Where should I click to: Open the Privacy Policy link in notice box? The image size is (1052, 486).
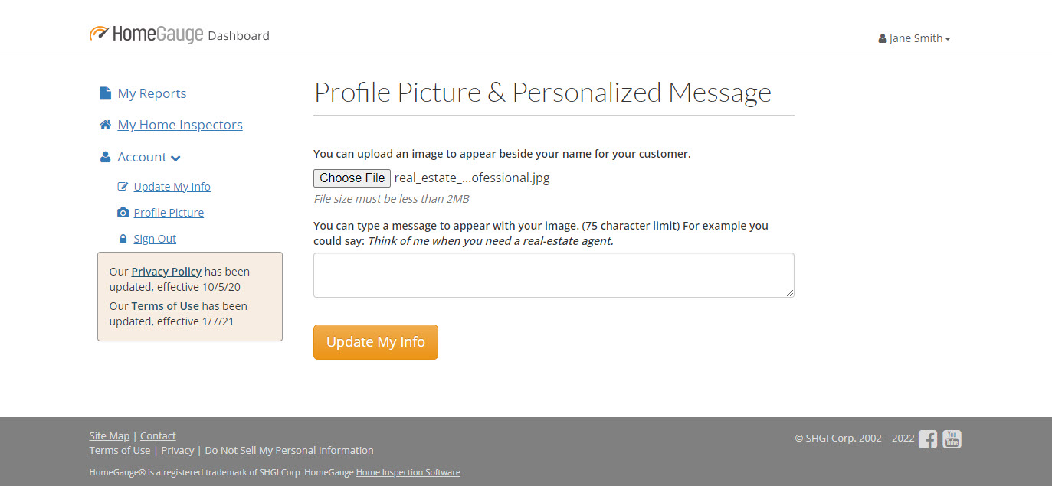tap(166, 272)
